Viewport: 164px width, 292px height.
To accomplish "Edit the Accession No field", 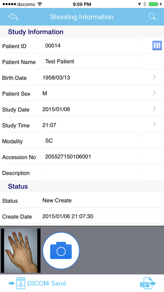I will (93, 156).
